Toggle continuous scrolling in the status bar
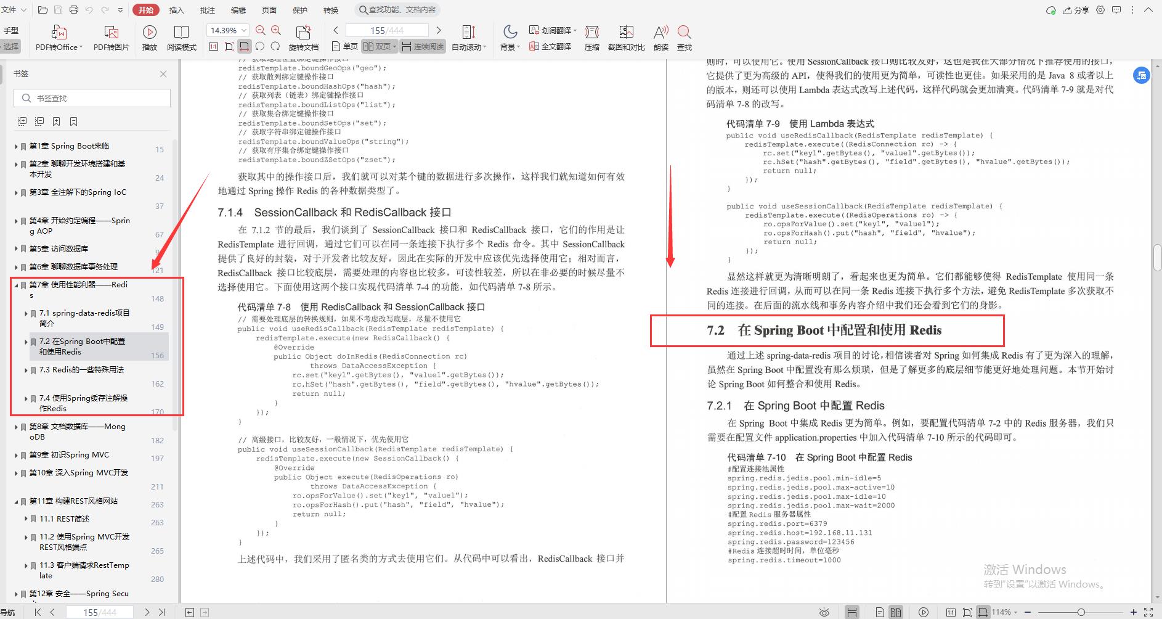Screen dimensions: 1162x619 [x=852, y=612]
